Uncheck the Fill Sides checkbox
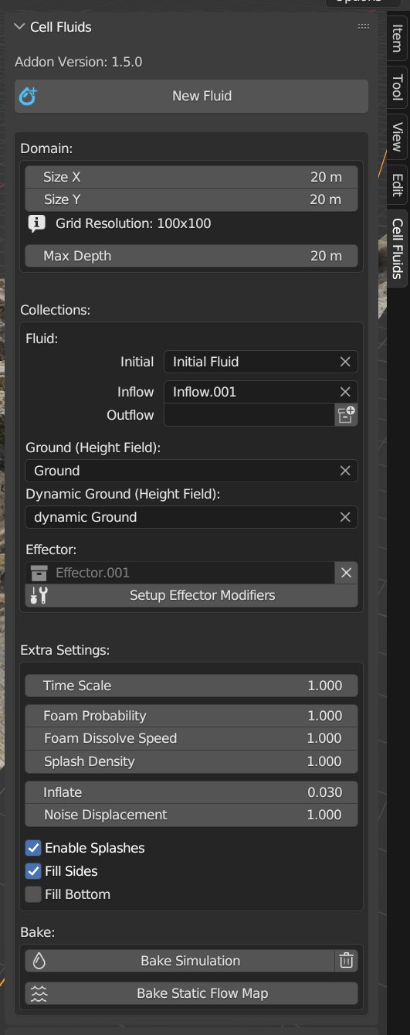The height and width of the screenshot is (1035, 410). pos(33,871)
